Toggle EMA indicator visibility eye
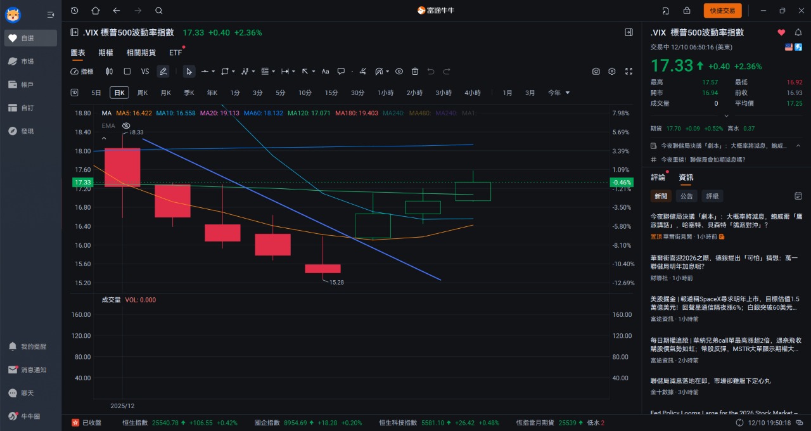Screen dimensions: 811x431 pos(125,125)
